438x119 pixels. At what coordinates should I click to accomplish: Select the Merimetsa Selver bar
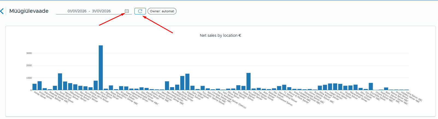pyautogui.click(x=167, y=86)
